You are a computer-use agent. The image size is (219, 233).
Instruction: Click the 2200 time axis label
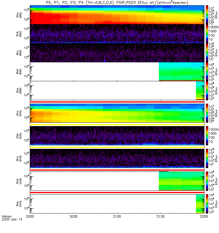pyautogui.click(x=204, y=216)
